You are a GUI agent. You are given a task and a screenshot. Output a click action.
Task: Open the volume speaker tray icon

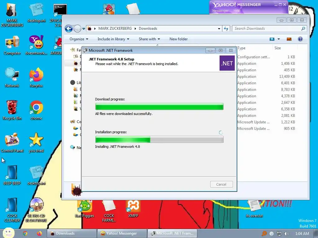(x=286, y=234)
